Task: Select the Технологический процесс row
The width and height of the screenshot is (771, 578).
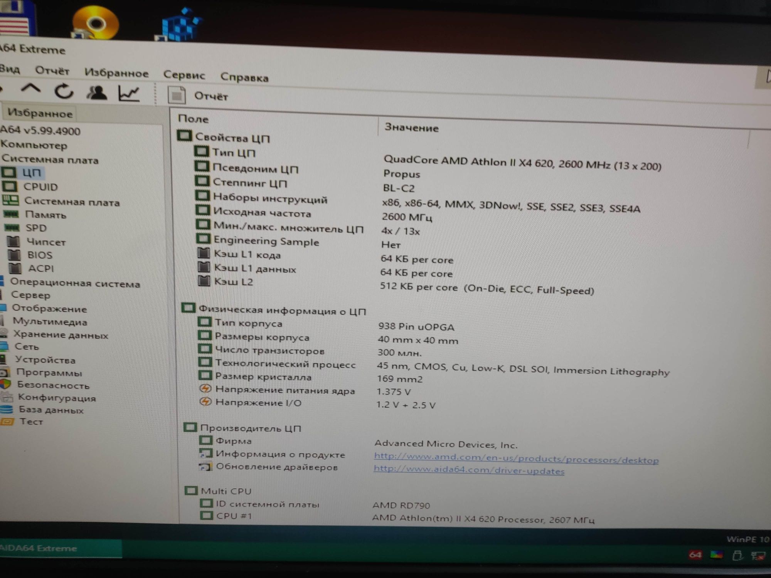Action: 434,367
